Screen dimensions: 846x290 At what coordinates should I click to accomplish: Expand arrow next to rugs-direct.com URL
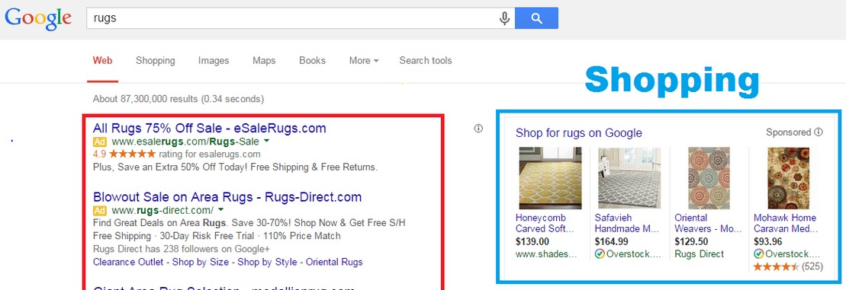(x=221, y=210)
